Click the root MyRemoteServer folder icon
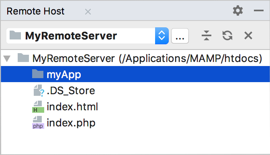This screenshot has width=270, height=155. pos(23,58)
